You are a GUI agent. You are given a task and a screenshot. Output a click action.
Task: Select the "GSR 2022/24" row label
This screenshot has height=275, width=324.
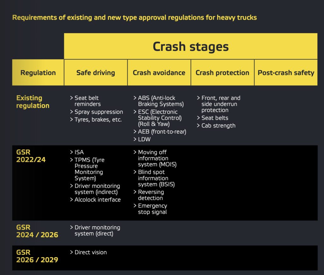31,156
